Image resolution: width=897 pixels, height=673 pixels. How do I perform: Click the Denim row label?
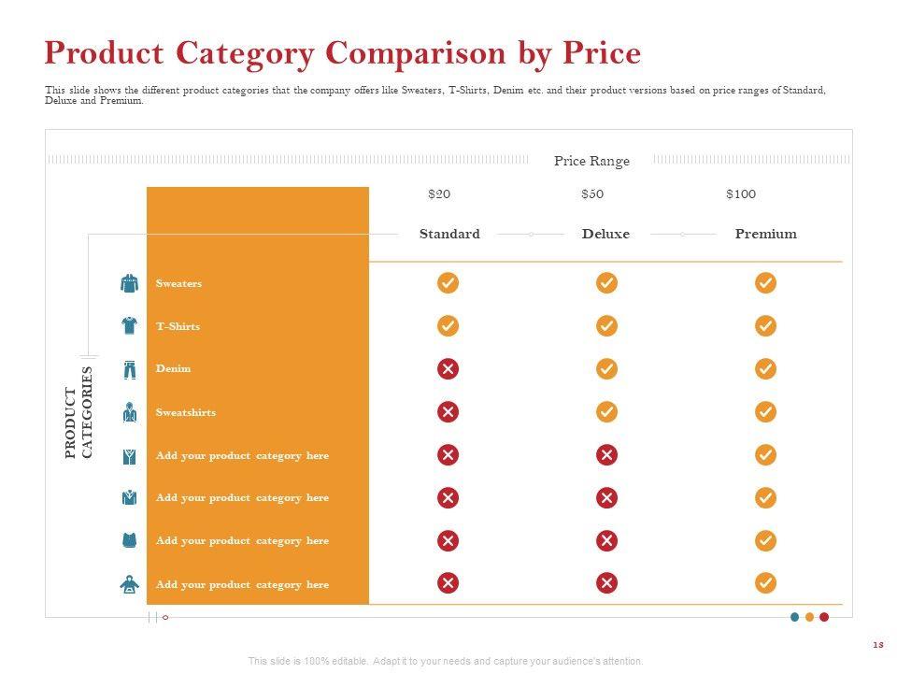coord(173,369)
